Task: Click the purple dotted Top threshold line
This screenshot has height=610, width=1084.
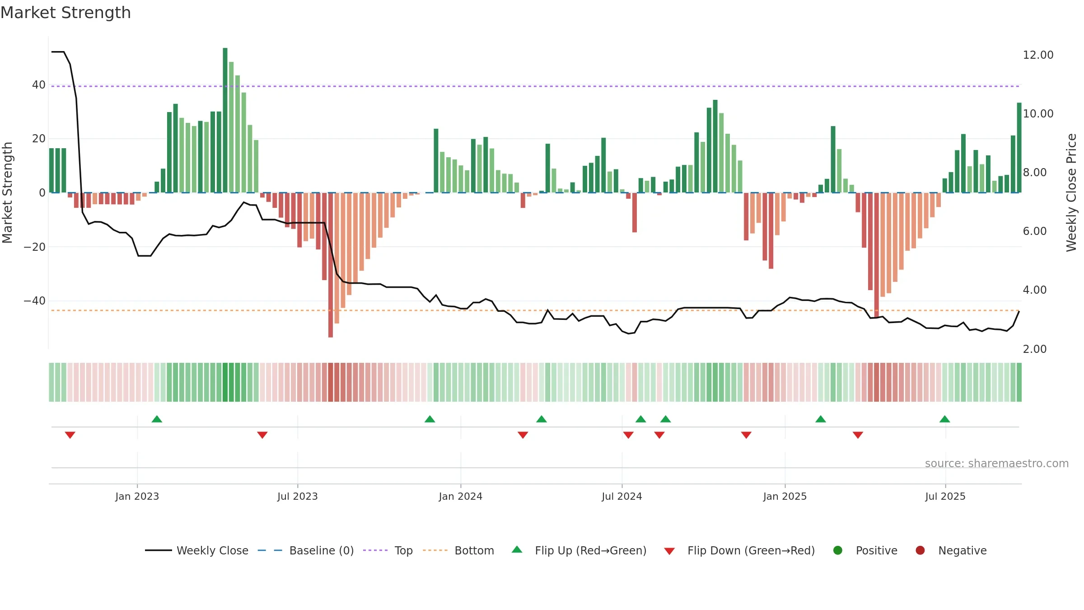Action: [535, 86]
